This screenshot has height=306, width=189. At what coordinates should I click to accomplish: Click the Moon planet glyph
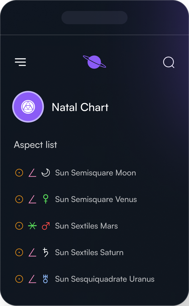coord(46,173)
